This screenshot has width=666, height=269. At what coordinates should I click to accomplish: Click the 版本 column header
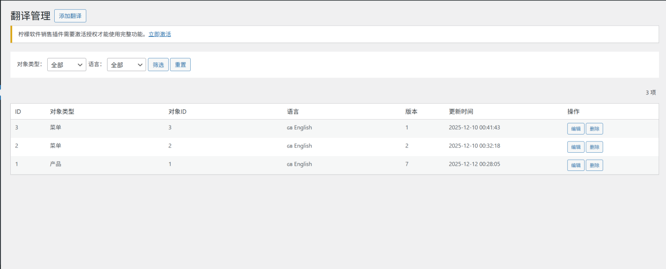411,112
